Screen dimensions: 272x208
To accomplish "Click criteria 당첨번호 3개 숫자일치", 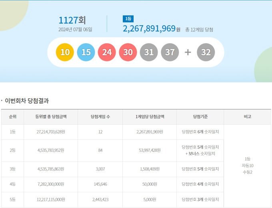I will click(200, 200).
